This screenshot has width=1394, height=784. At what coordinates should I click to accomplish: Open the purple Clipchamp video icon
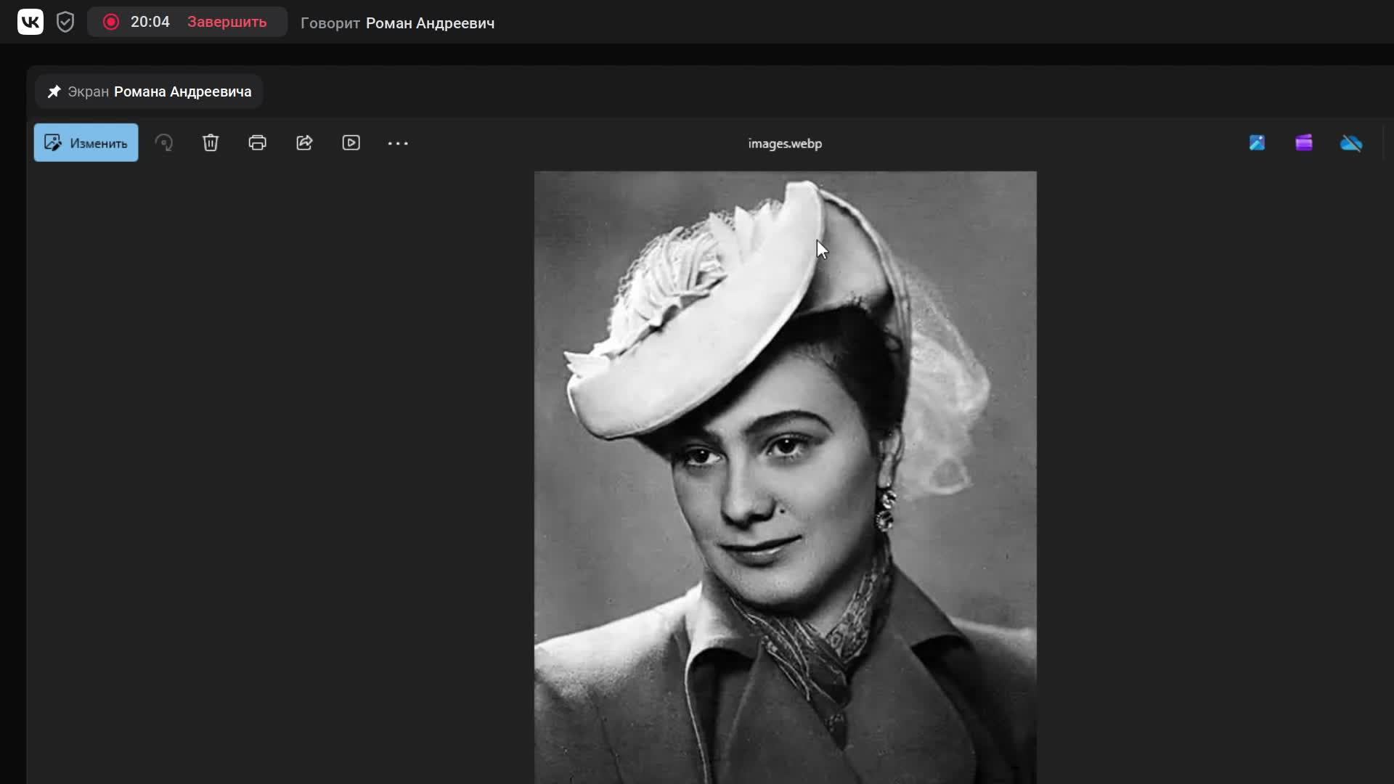click(x=1304, y=143)
